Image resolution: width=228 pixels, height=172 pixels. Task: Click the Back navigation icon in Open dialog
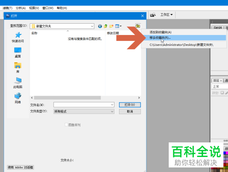(100, 26)
